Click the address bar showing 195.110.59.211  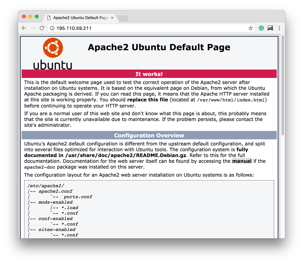[101, 28]
